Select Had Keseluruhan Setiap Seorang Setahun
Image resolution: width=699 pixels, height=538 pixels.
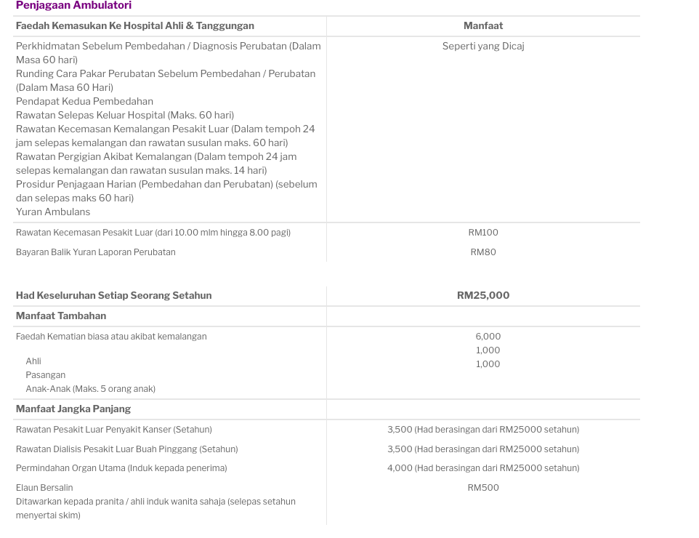pyautogui.click(x=113, y=295)
